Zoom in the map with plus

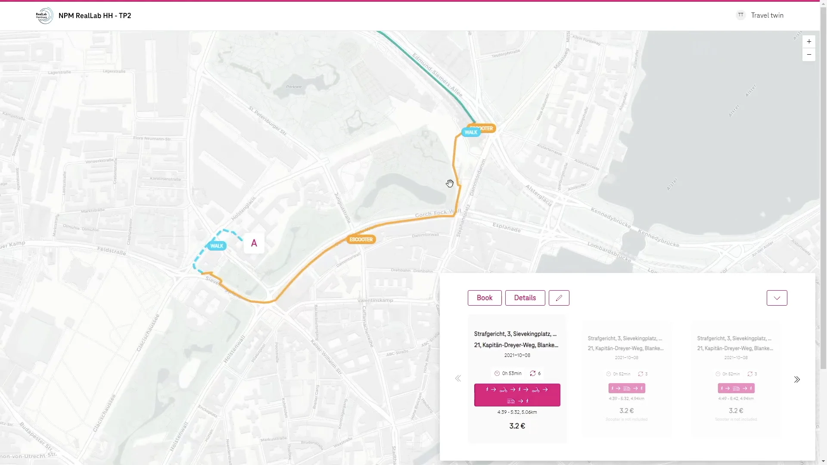click(808, 42)
